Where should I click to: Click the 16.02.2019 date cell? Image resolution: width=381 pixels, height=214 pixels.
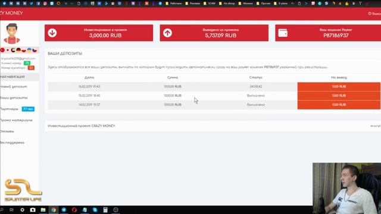[x=89, y=87]
